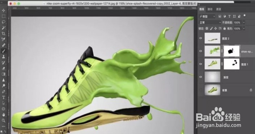Image resolution: width=255 pixels, height=134 pixels.
Task: Filter layers by smart object type
Action: coord(239,16)
